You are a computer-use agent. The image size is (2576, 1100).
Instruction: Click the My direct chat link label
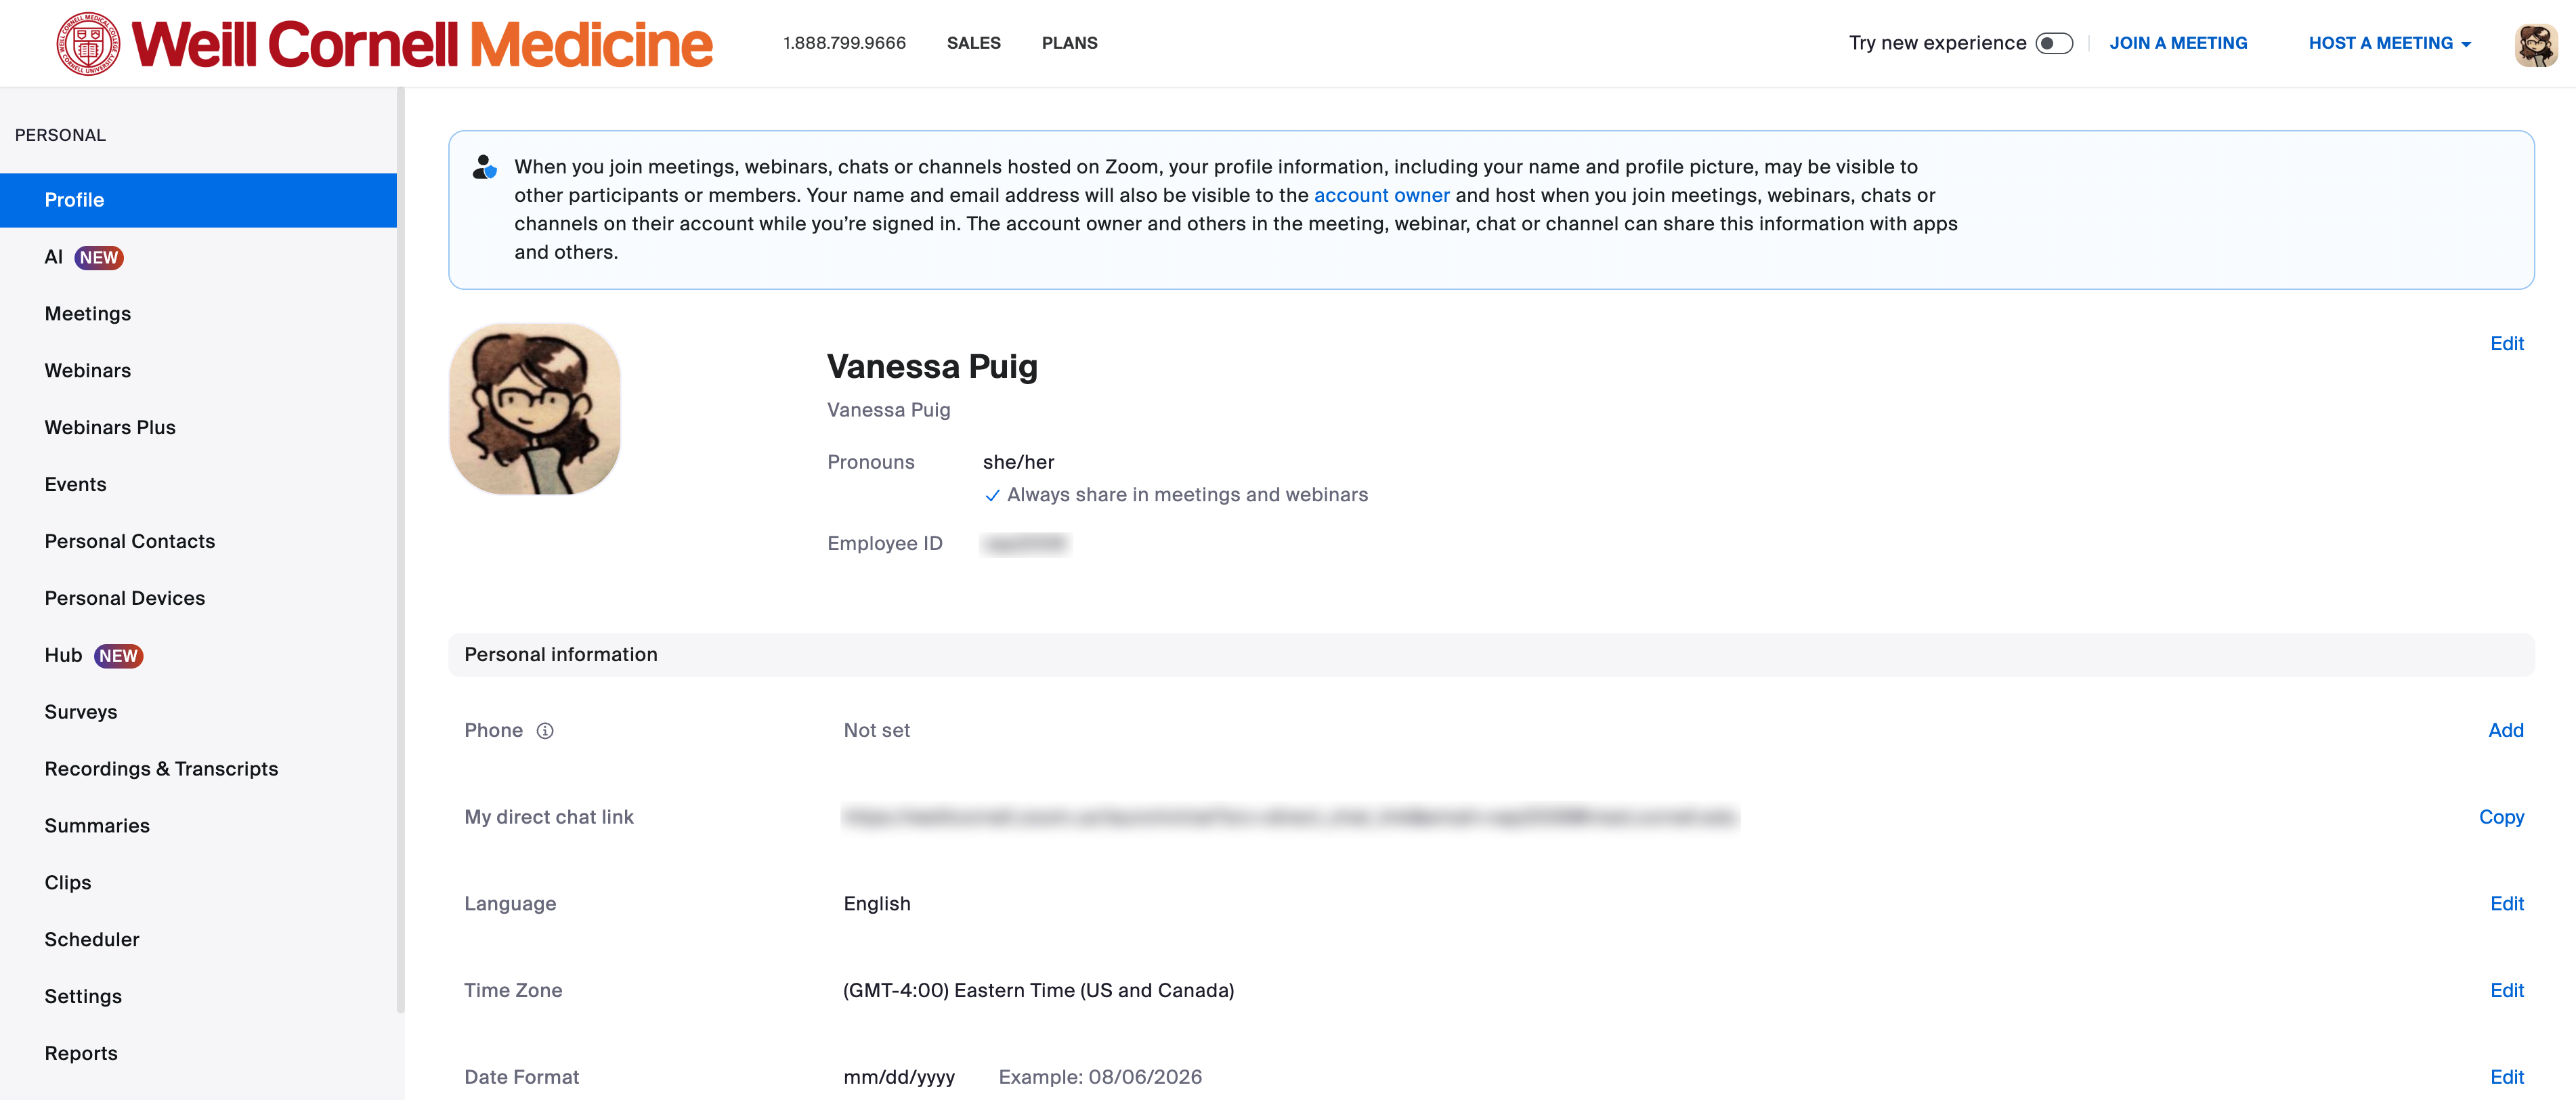click(548, 818)
